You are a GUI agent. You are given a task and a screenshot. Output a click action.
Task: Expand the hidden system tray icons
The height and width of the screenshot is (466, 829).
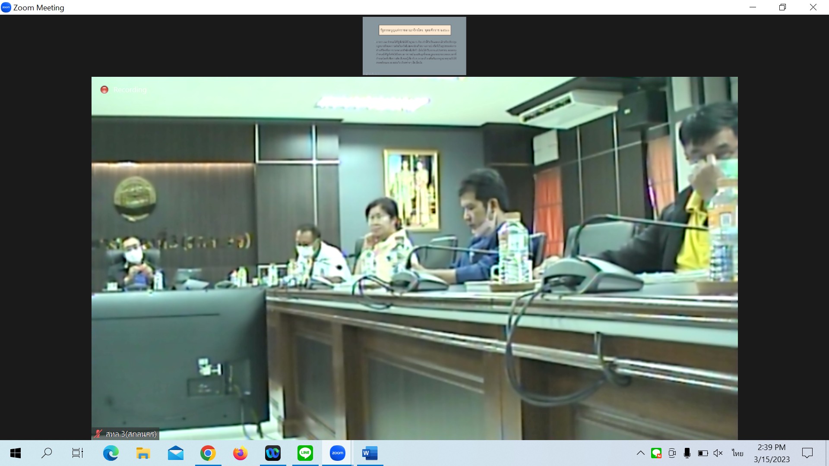click(641, 453)
